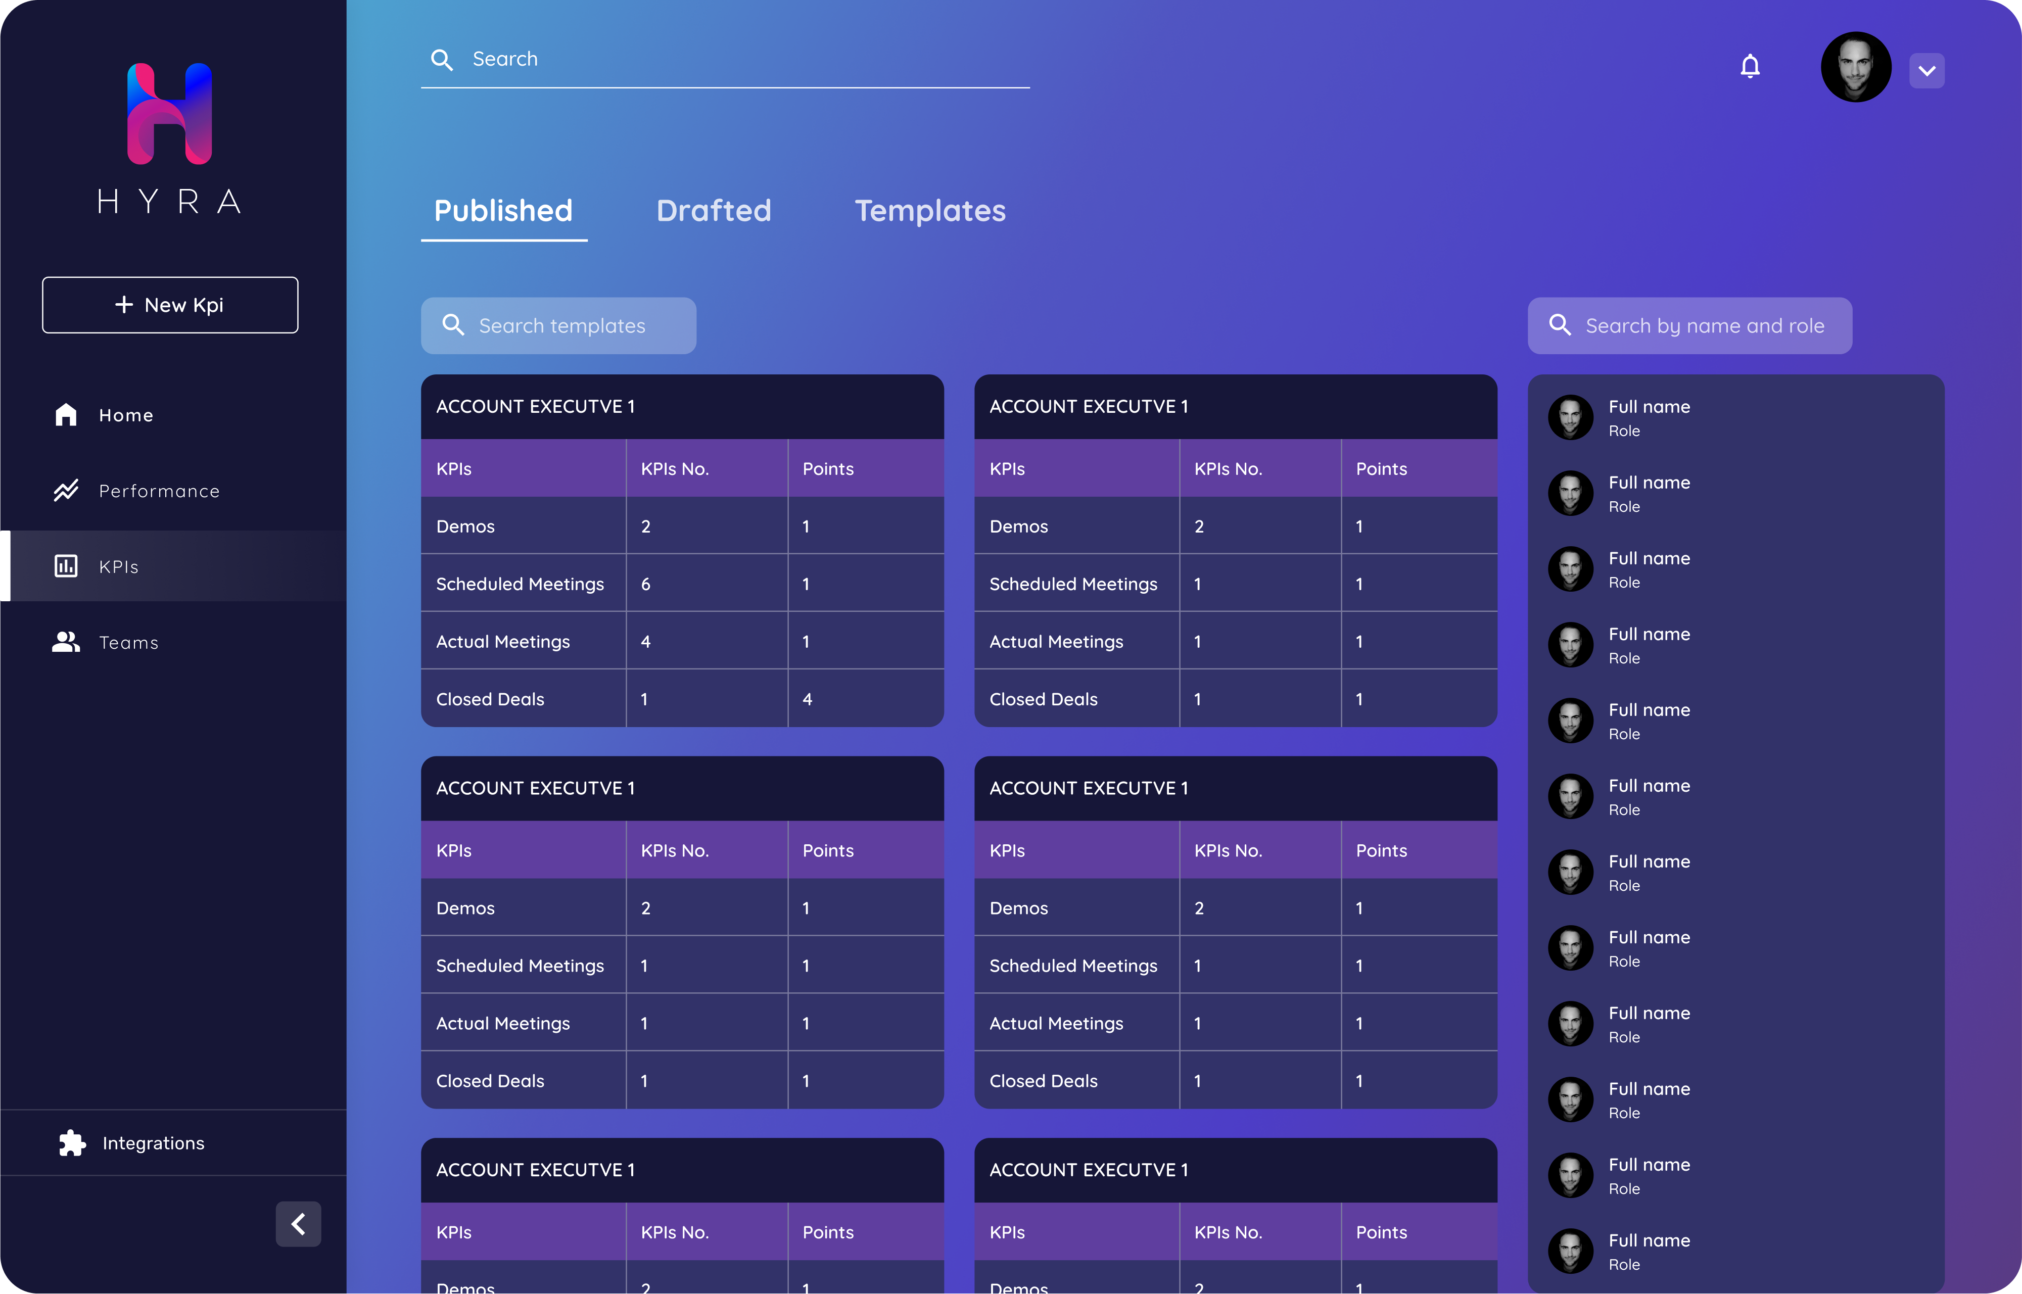Image resolution: width=2022 pixels, height=1294 pixels.
Task: Select the KPIs sidebar item
Action: (173, 566)
